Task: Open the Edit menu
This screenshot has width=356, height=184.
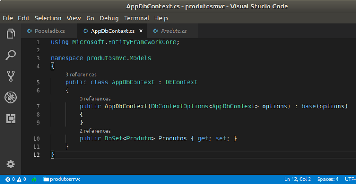Action: coord(24,18)
